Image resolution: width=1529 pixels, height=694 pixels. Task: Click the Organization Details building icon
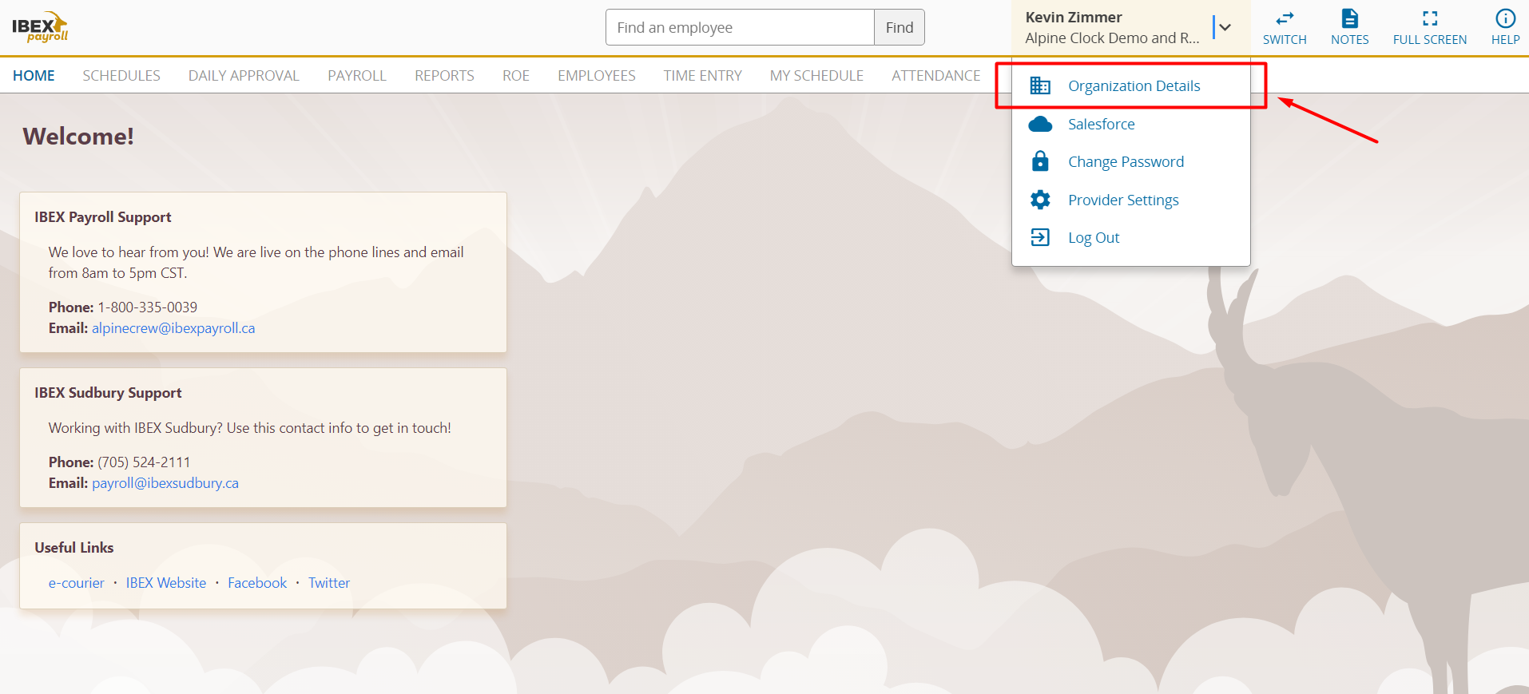pyautogui.click(x=1040, y=85)
